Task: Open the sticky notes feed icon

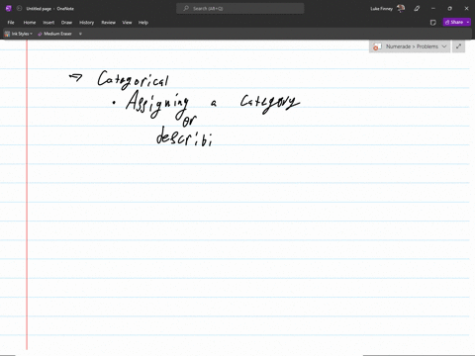Action: tap(433, 23)
